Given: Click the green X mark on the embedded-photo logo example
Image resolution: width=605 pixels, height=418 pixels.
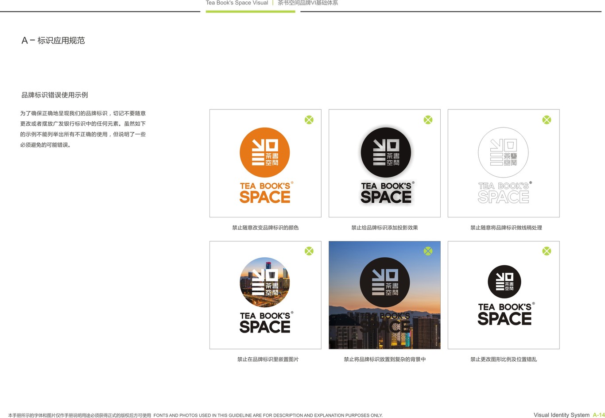Looking at the screenshot, I should pyautogui.click(x=309, y=251).
